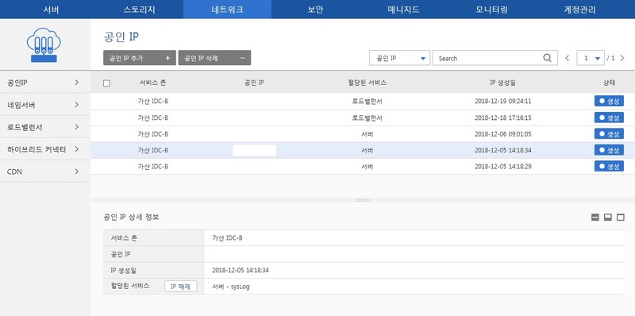Minimize the detail panel icon
Screen dimensions: 635x316
[595, 218]
